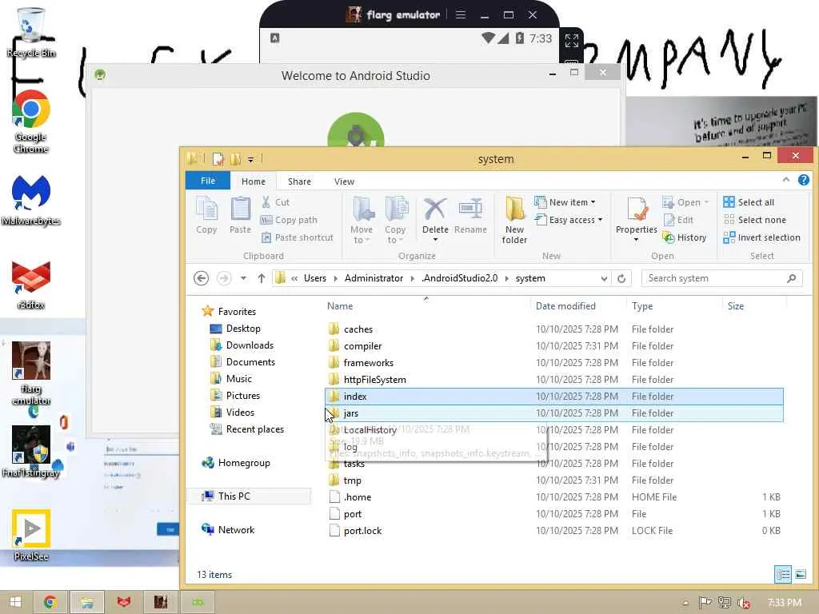The height and width of the screenshot is (614, 819).
Task: Expand the Easy access dropdown
Action: 569,220
